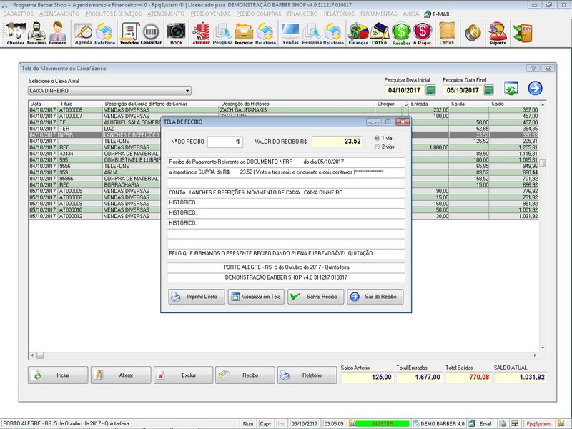The height and width of the screenshot is (429, 572).
Task: Select the 2 vias radio option
Action: (378, 147)
